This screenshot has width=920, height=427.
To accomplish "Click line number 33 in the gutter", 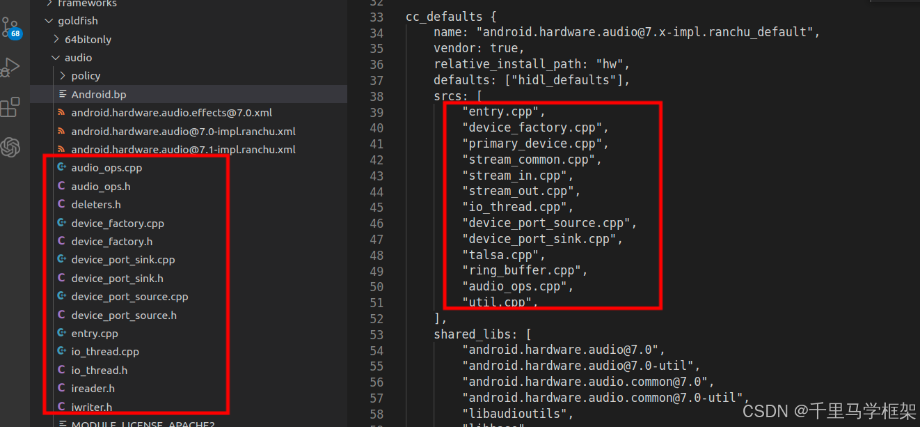I will (376, 17).
